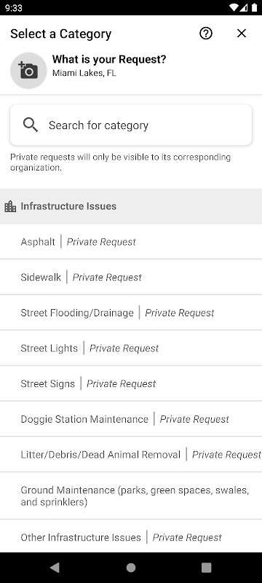Screen dimensions: 262x583
Task: Select Litter/Debris/Dead Animal Removal
Action: click(x=131, y=454)
